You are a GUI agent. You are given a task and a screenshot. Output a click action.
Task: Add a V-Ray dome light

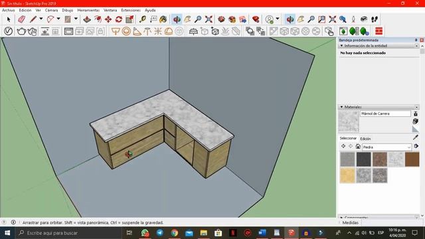click(169, 31)
